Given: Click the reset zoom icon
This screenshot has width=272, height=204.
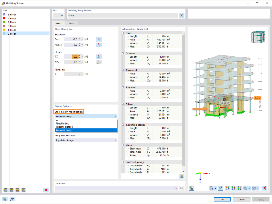Looking at the screenshot, I should 264,188.
